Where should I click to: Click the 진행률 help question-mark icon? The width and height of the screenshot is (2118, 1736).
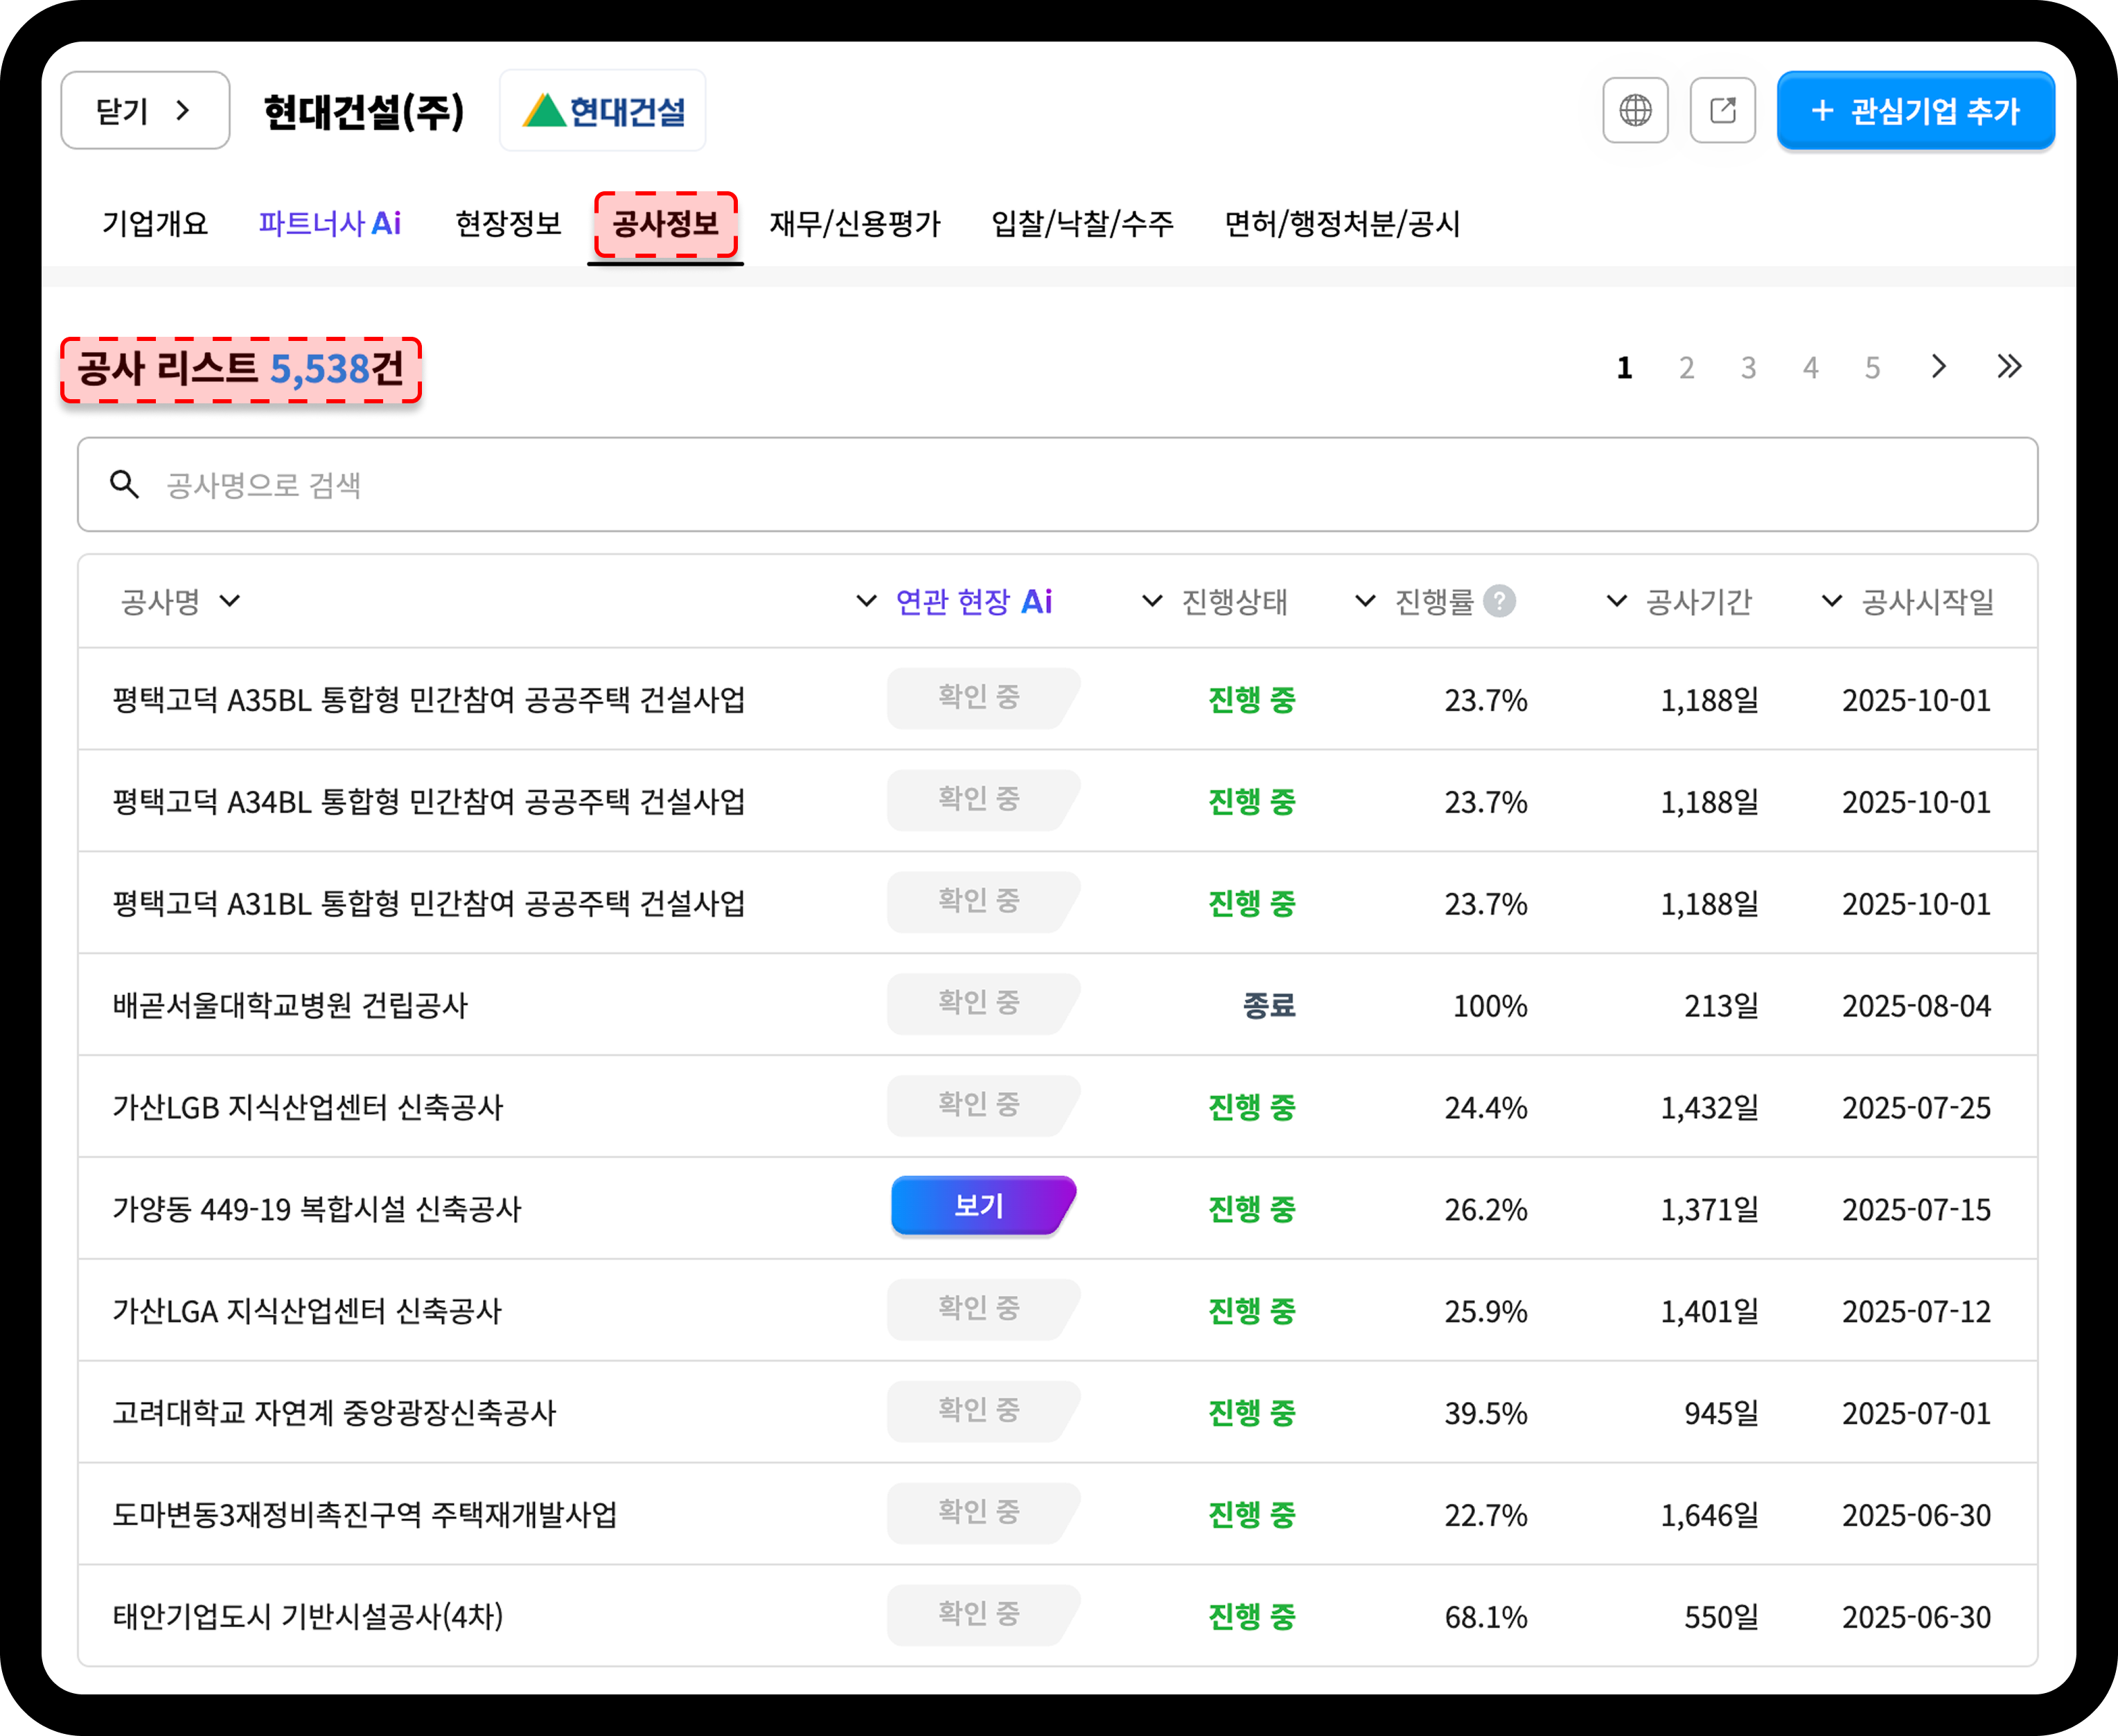(x=1499, y=601)
